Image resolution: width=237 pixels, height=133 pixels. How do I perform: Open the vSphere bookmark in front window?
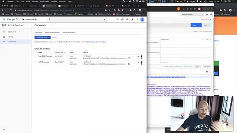(79, 14)
